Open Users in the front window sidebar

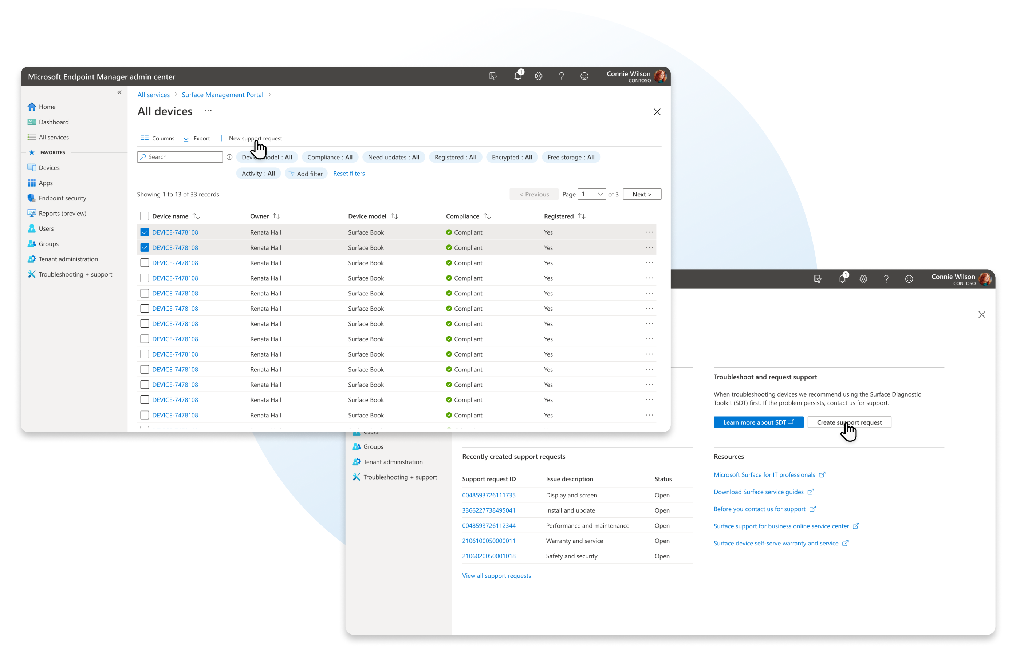(40, 229)
